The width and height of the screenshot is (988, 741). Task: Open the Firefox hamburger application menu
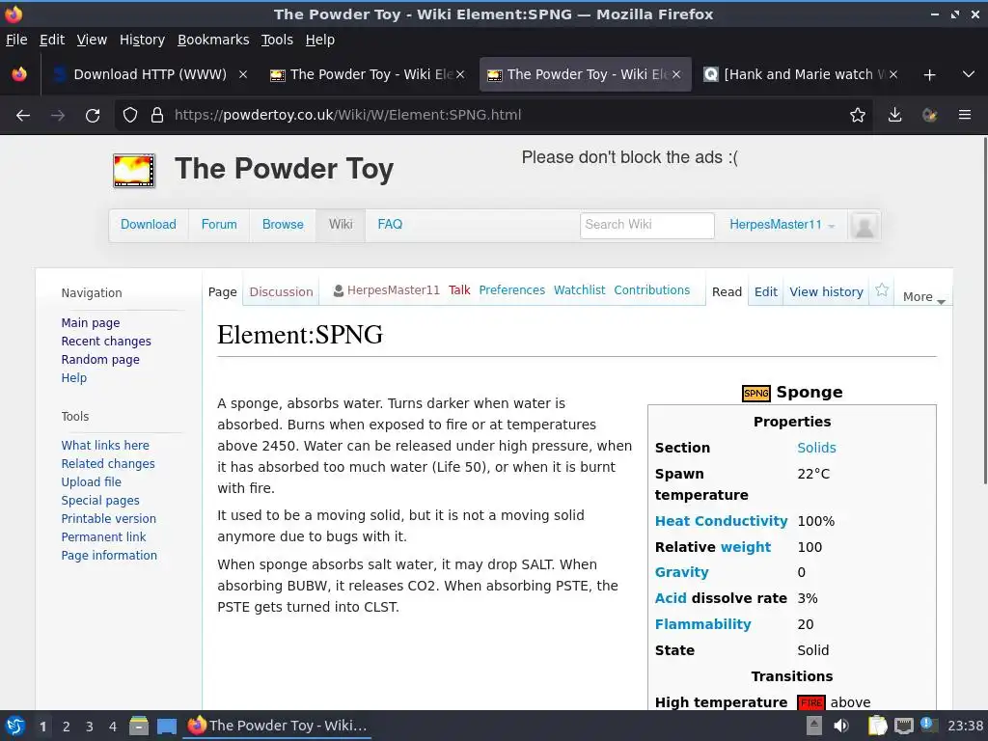965,116
